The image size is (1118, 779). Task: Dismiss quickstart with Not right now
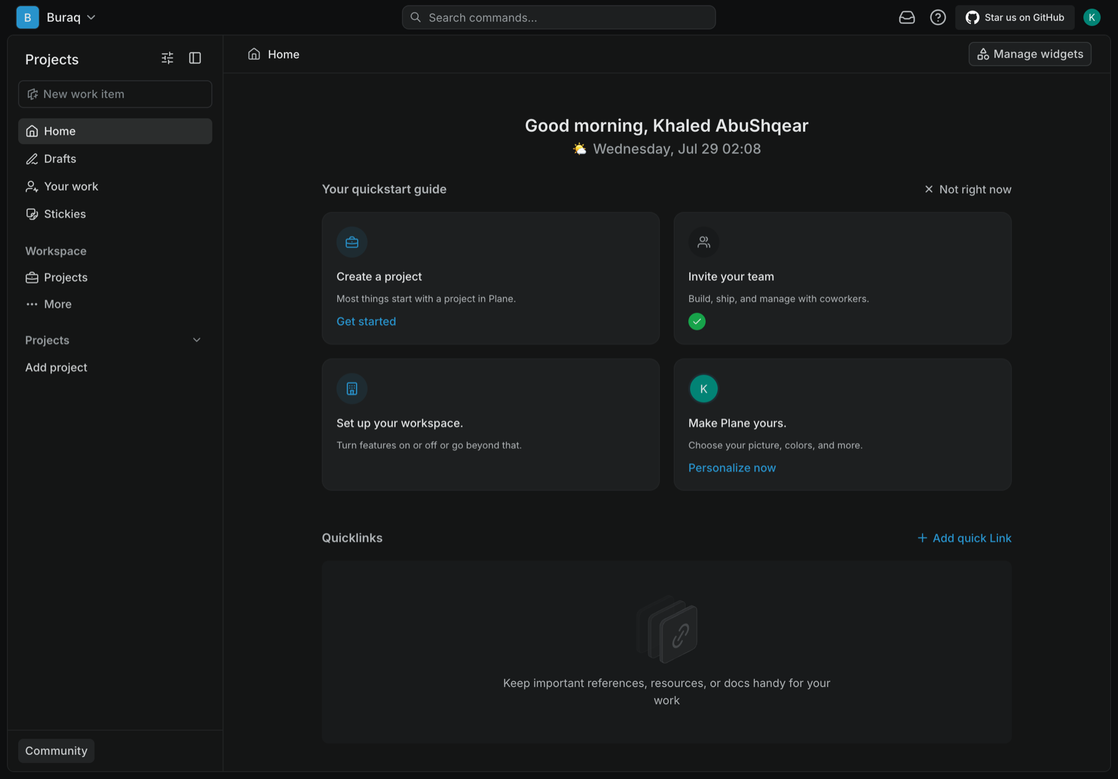[x=968, y=189]
